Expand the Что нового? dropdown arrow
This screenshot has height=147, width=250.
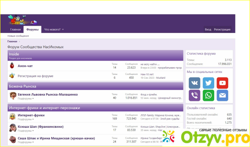tap(63, 30)
